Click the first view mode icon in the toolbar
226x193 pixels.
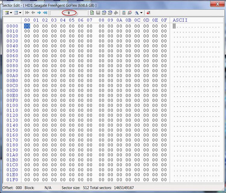7,13
